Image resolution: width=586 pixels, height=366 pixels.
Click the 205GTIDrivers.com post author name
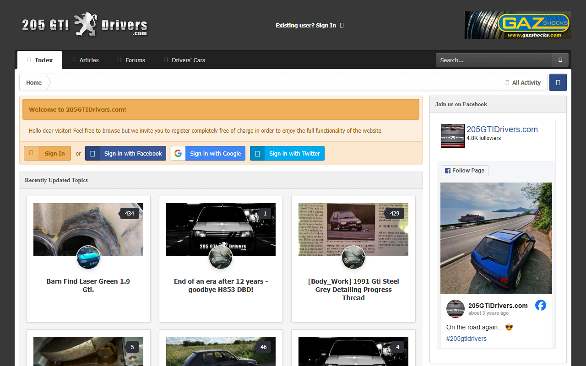click(498, 306)
